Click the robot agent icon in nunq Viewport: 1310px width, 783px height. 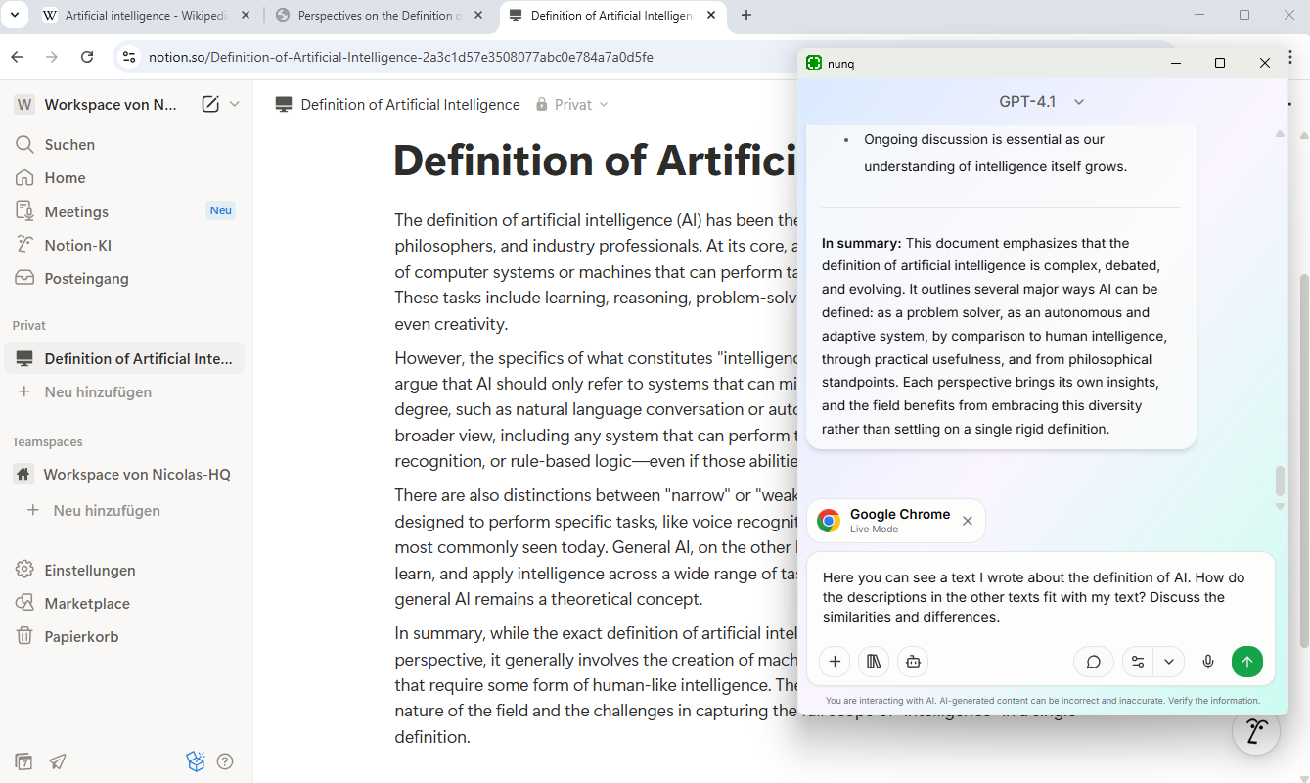click(913, 662)
